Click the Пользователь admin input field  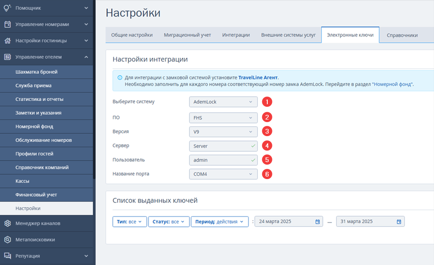pyautogui.click(x=223, y=160)
